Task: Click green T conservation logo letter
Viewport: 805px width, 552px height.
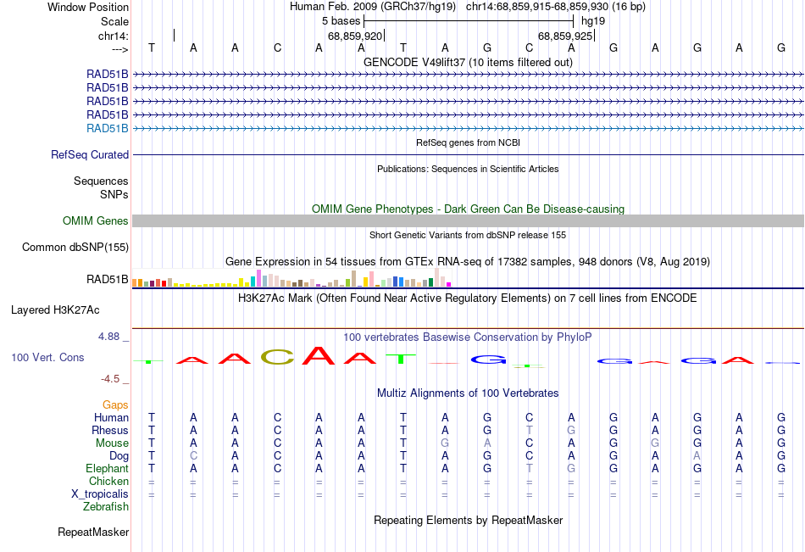Action: coord(401,359)
